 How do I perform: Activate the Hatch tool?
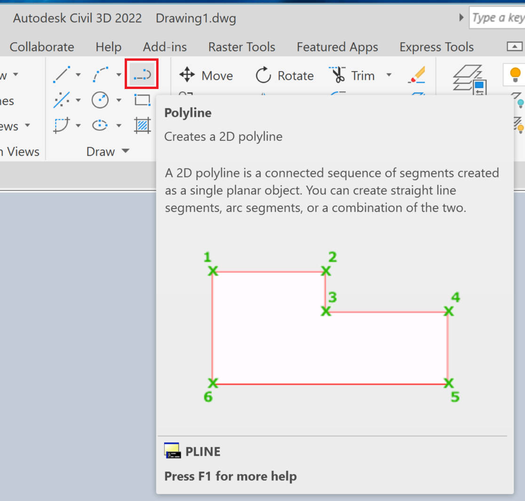tap(142, 125)
